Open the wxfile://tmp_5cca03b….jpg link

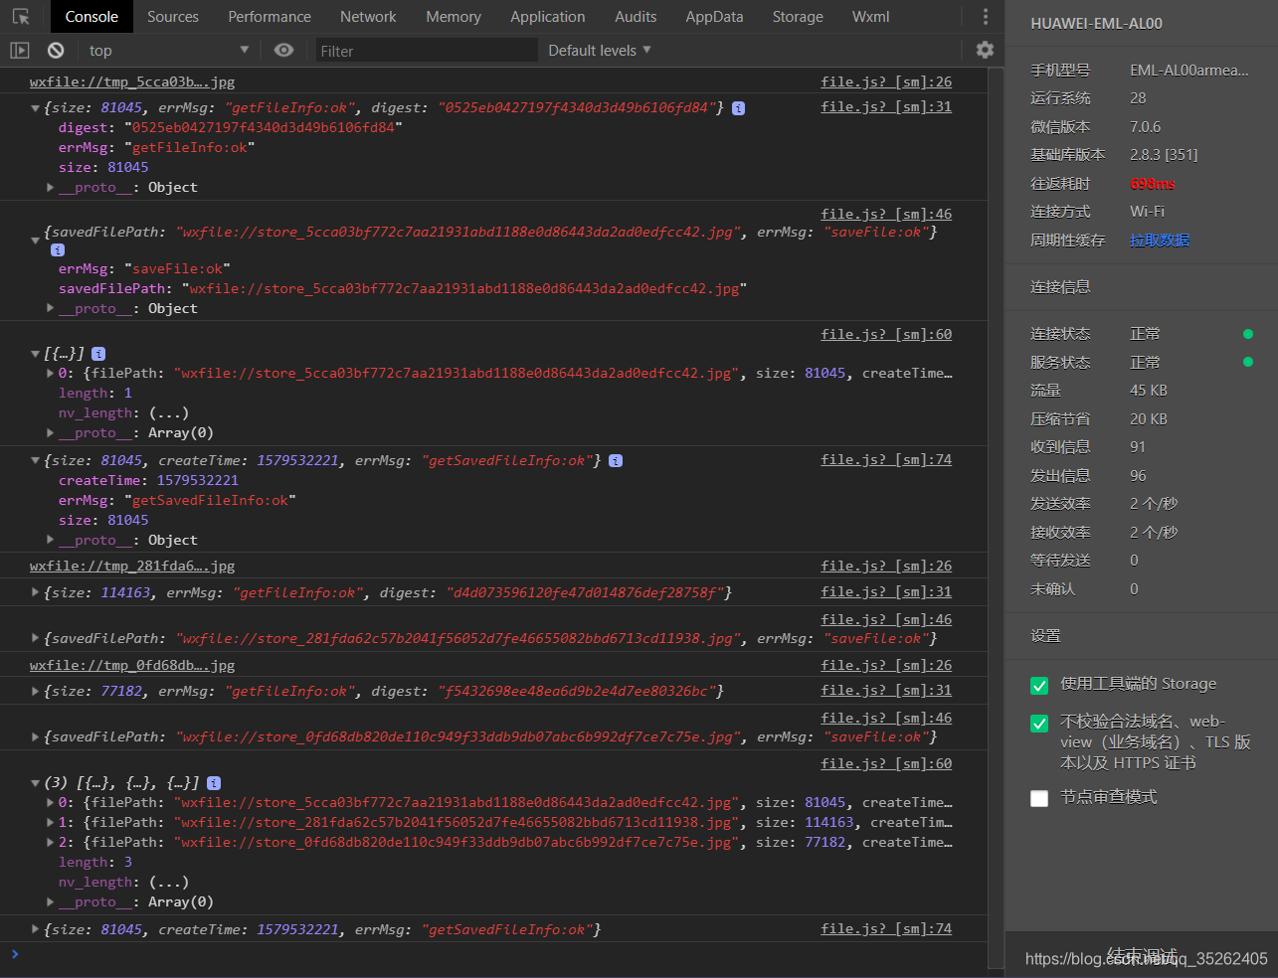click(132, 82)
